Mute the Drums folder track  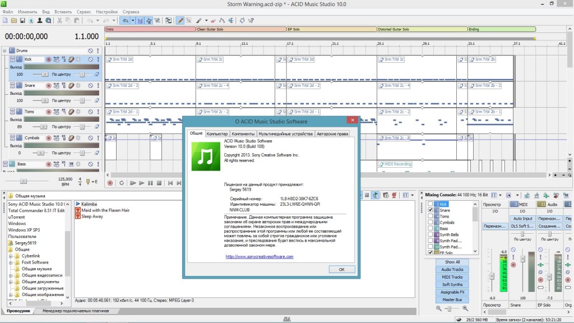[x=90, y=50]
